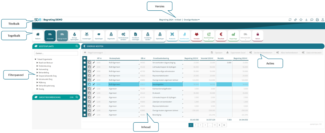Open the Formatie people tile
The image size is (325, 133).
196,36
